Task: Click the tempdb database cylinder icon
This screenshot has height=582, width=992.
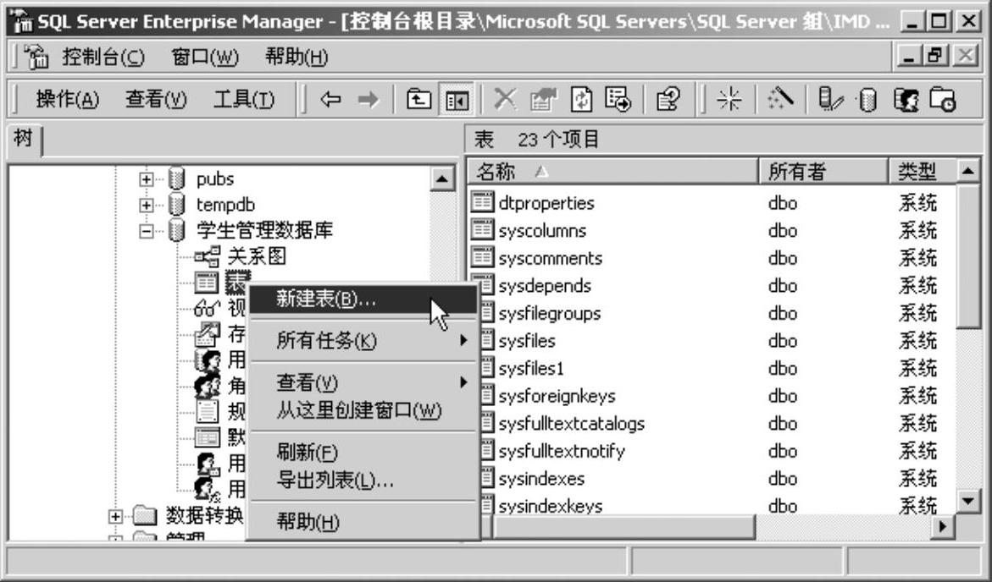Action: (177, 205)
